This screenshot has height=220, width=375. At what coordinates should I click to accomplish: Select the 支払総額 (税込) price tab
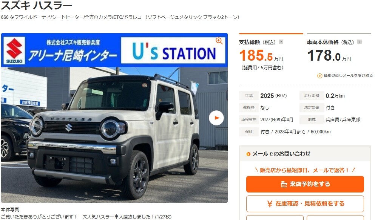tap(271, 43)
